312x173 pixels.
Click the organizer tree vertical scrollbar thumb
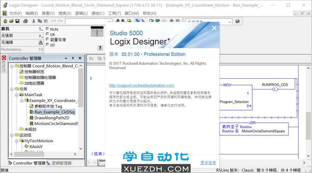click(x=81, y=87)
